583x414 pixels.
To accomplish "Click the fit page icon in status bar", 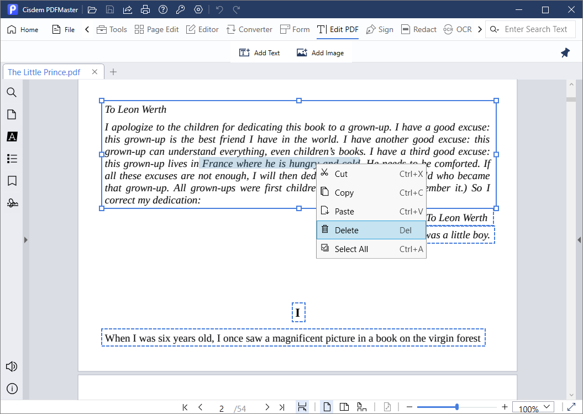I will click(387, 407).
